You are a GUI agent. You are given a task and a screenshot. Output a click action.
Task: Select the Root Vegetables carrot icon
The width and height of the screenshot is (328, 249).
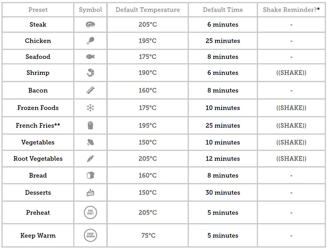[x=90, y=158]
